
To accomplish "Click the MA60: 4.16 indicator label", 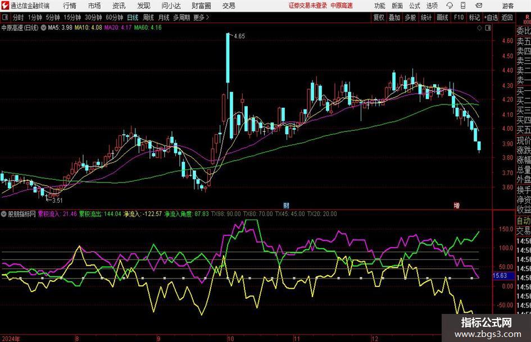I will (x=148, y=28).
